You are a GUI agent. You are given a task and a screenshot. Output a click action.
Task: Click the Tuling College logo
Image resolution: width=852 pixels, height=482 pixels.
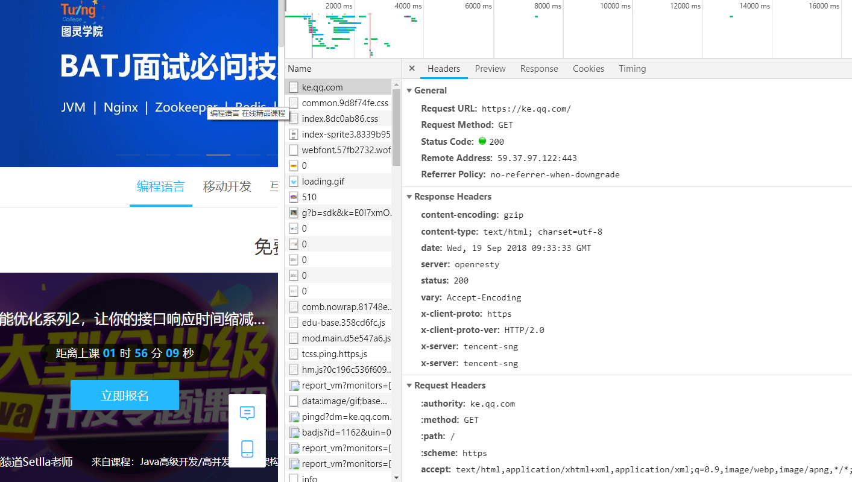tap(81, 19)
